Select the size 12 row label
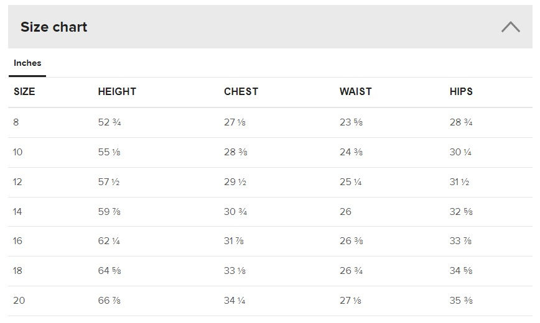 point(17,182)
